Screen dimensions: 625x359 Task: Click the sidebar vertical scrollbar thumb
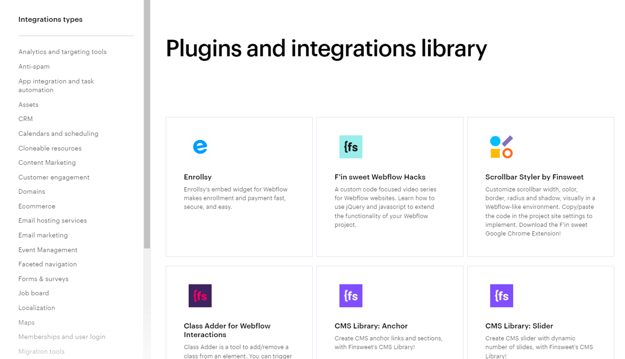(x=147, y=124)
